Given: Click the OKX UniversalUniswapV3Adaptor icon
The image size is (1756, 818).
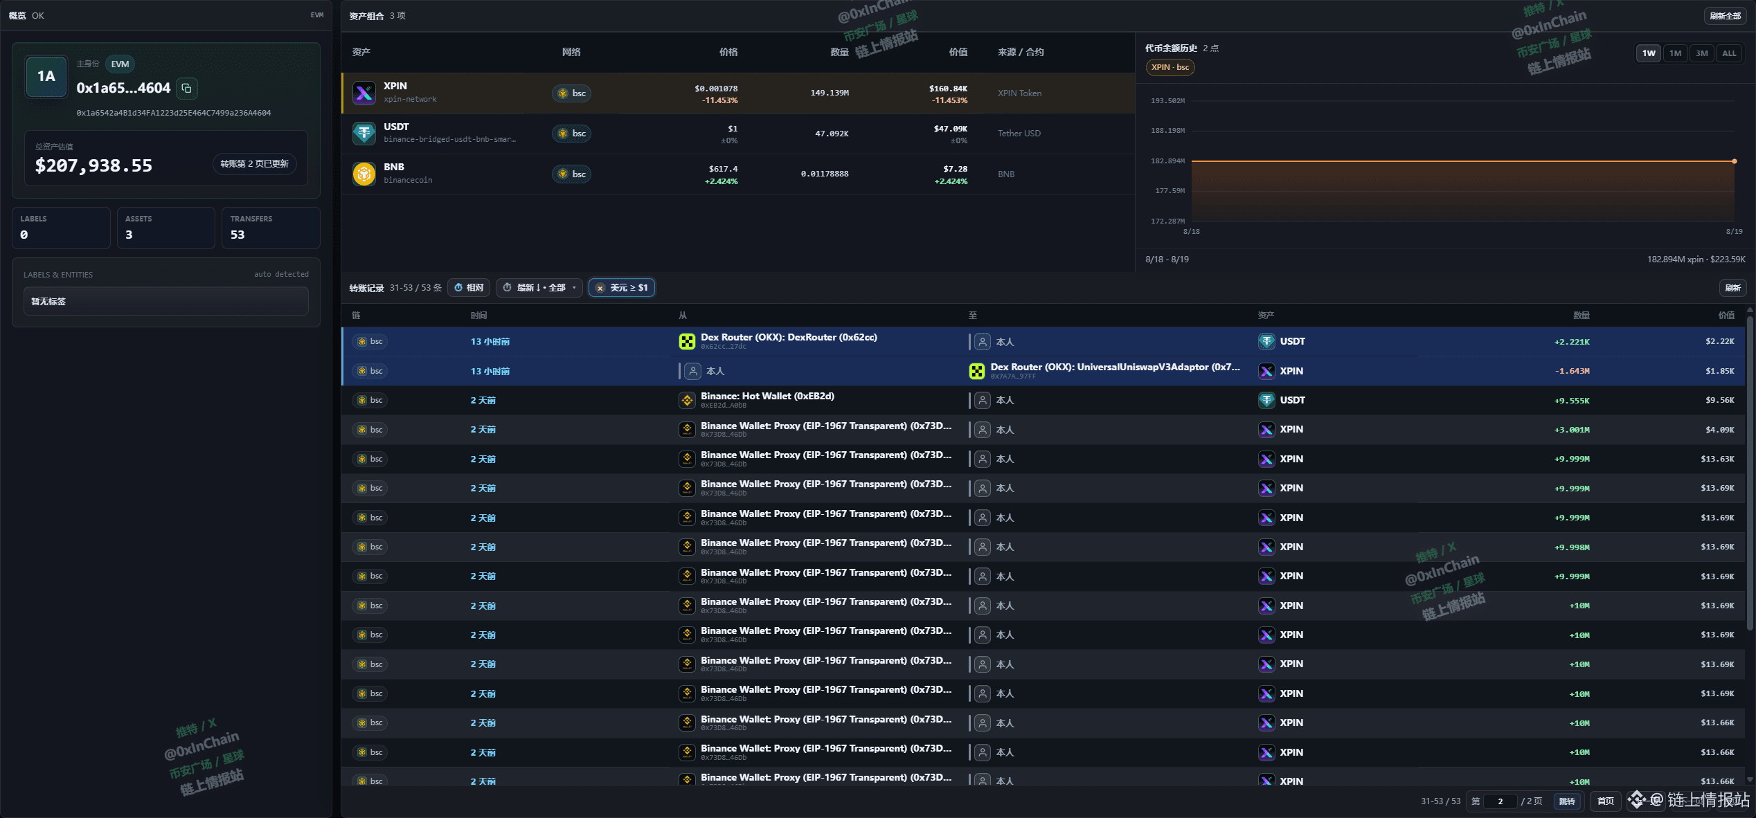Looking at the screenshot, I should click(x=976, y=371).
